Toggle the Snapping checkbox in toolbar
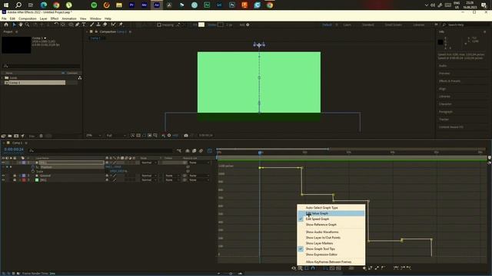The width and height of the screenshot is (492, 276). (159, 25)
